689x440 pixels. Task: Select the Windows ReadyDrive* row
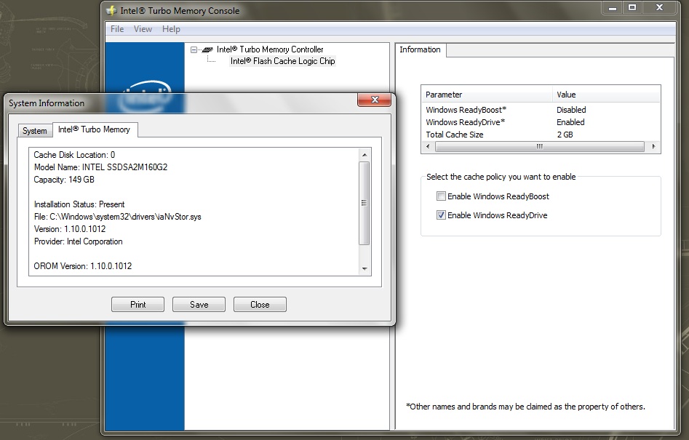coord(541,122)
